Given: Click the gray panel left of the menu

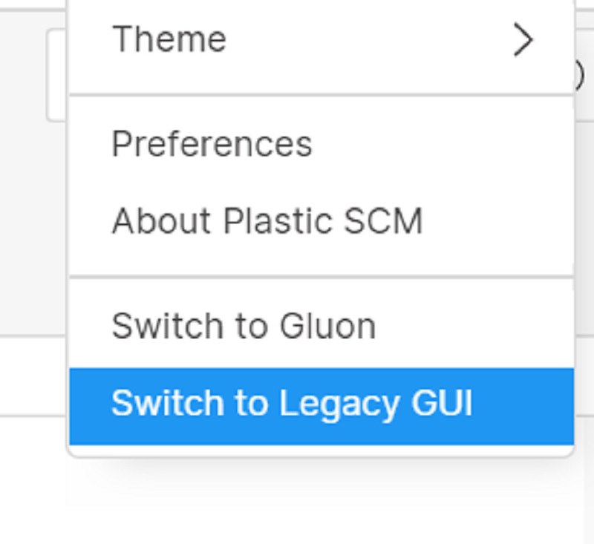Looking at the screenshot, I should (30, 223).
